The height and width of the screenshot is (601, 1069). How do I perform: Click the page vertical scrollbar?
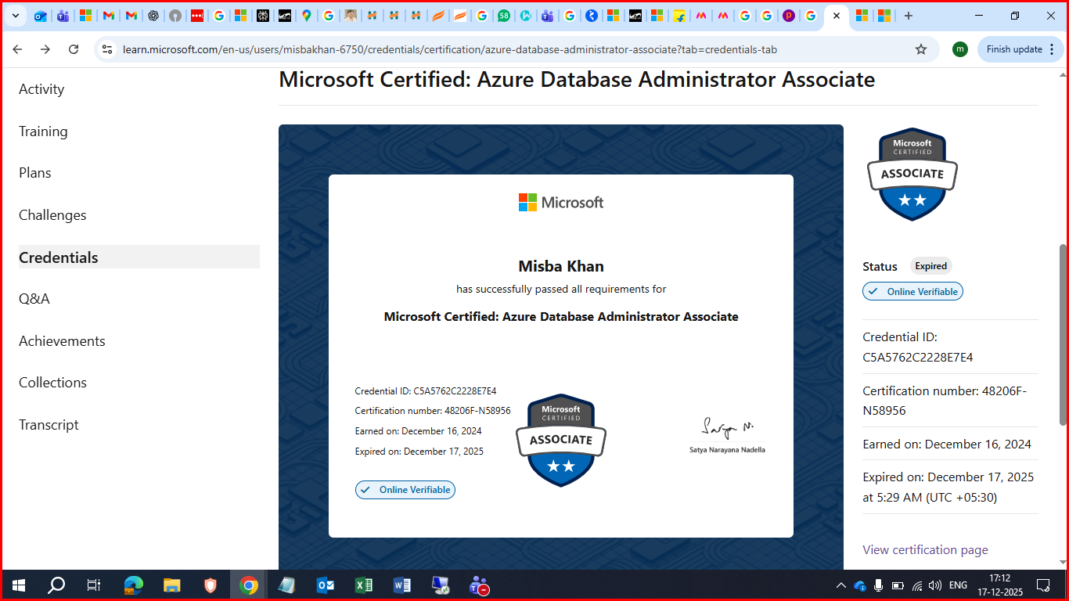pyautogui.click(x=1062, y=335)
